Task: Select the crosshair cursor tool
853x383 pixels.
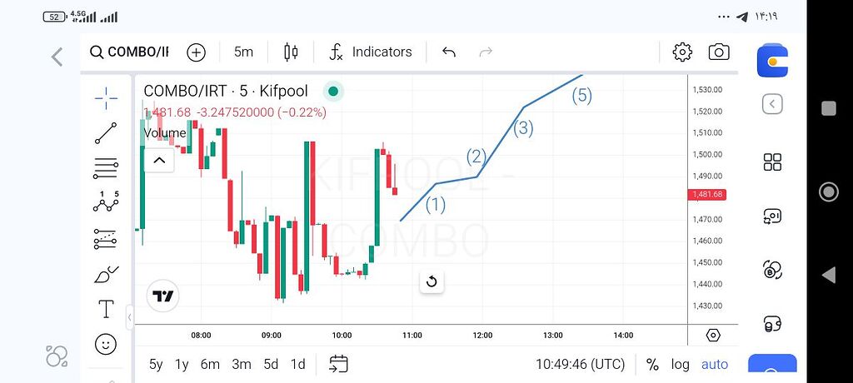Action: [106, 98]
